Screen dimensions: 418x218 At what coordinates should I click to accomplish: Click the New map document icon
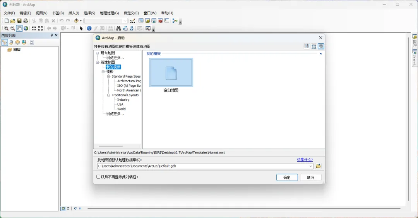coord(7,21)
